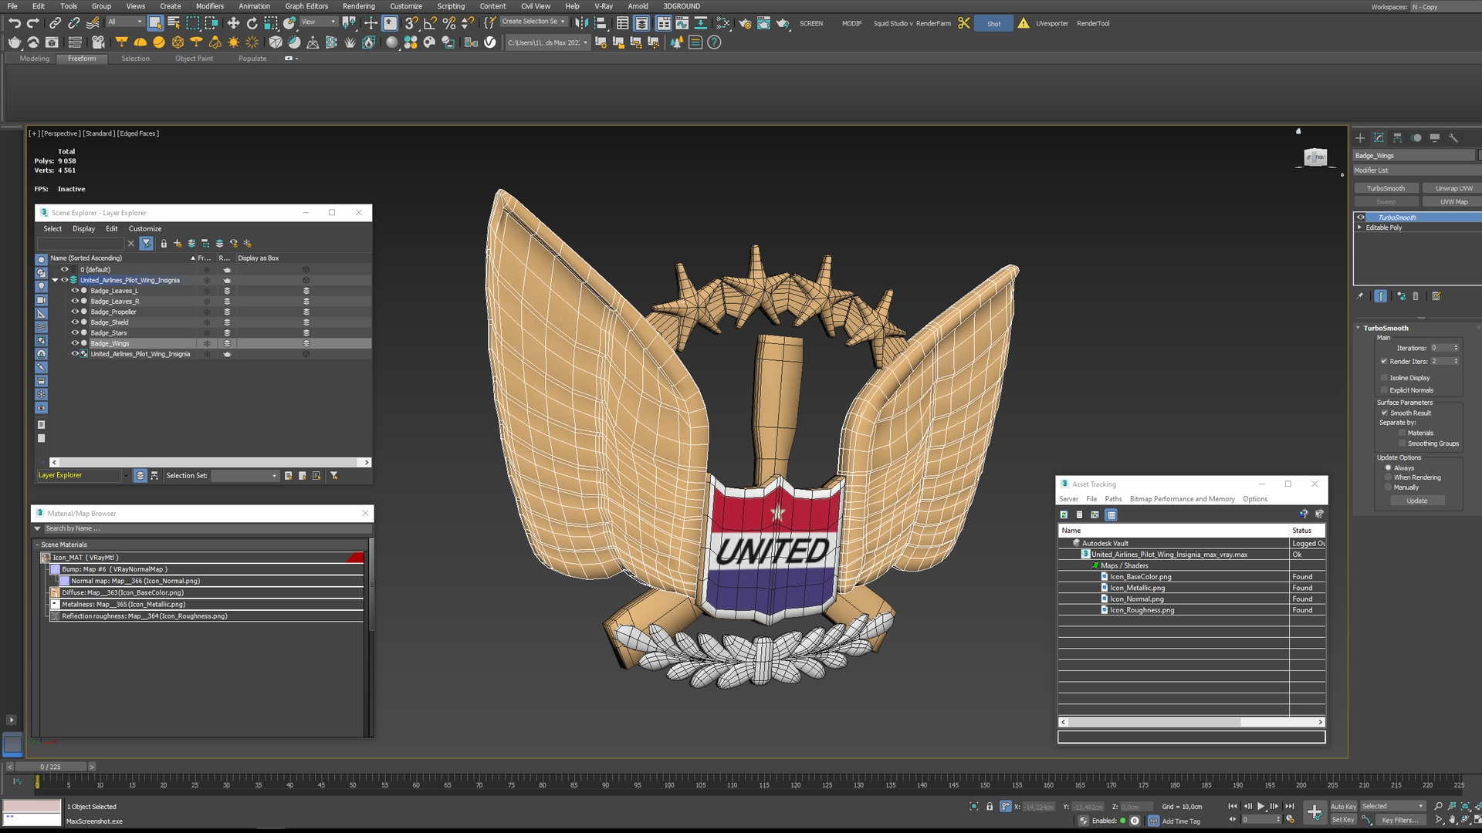The image size is (1482, 833).
Task: Click the V-Ray logo toolbar icon
Action: pos(489,42)
